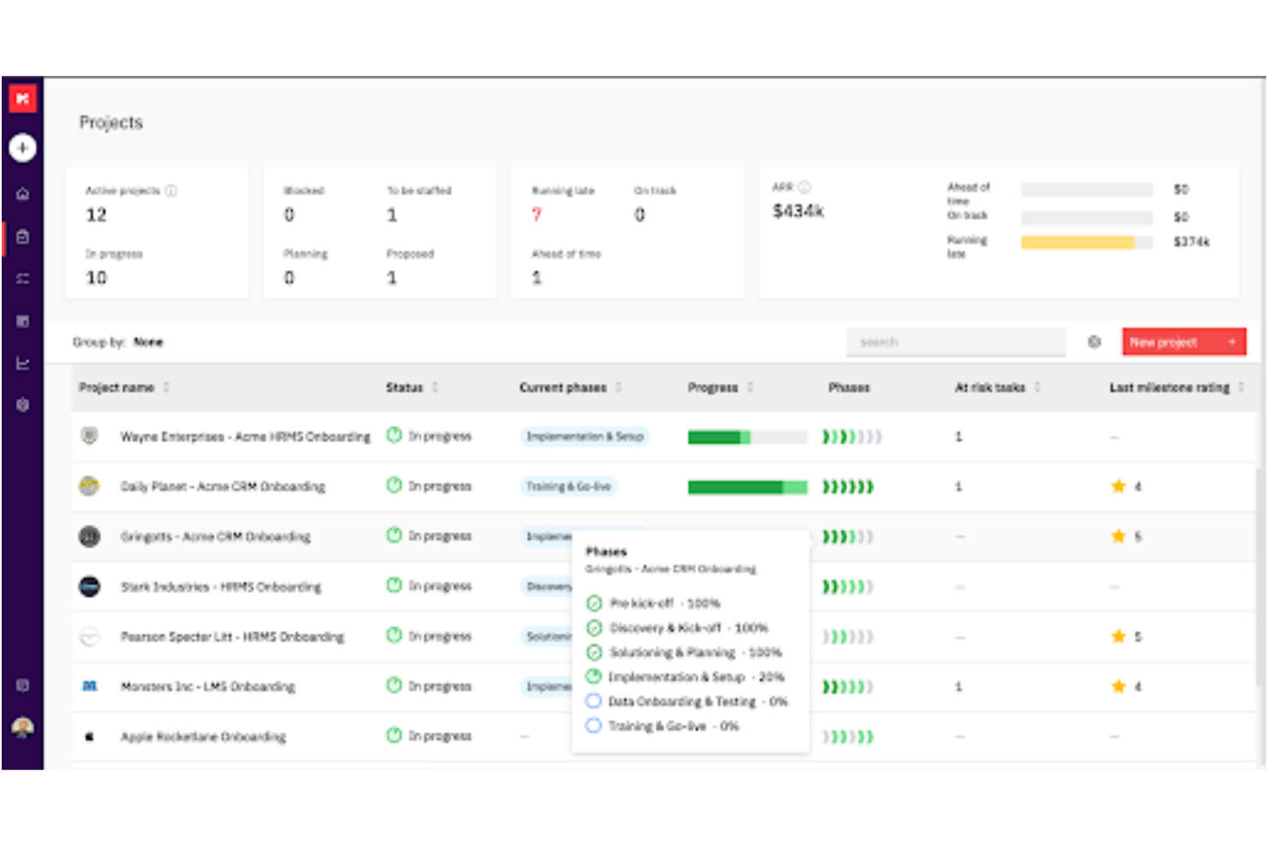Viewport: 1268px width, 846px height.
Task: Click the phases chevrons for Daily Planet
Action: coord(848,487)
